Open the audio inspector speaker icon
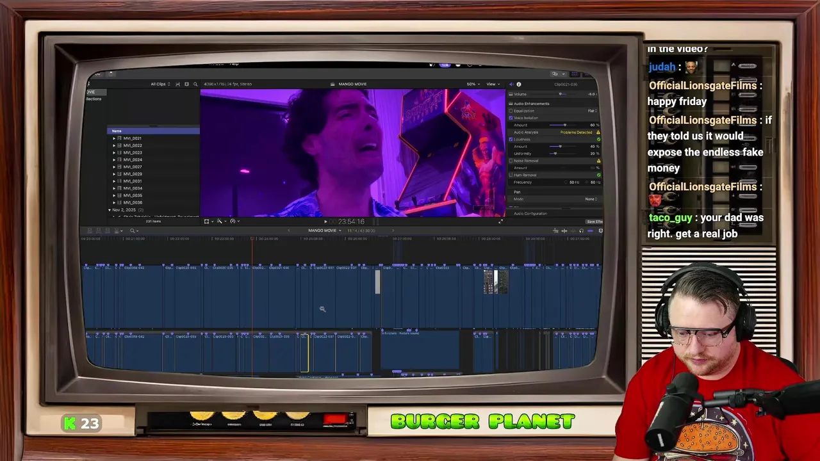This screenshot has width=820, height=461. pyautogui.click(x=511, y=84)
